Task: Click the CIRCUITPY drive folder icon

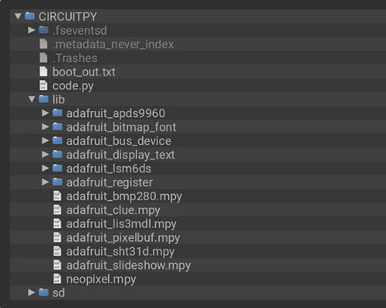Action: (x=29, y=16)
